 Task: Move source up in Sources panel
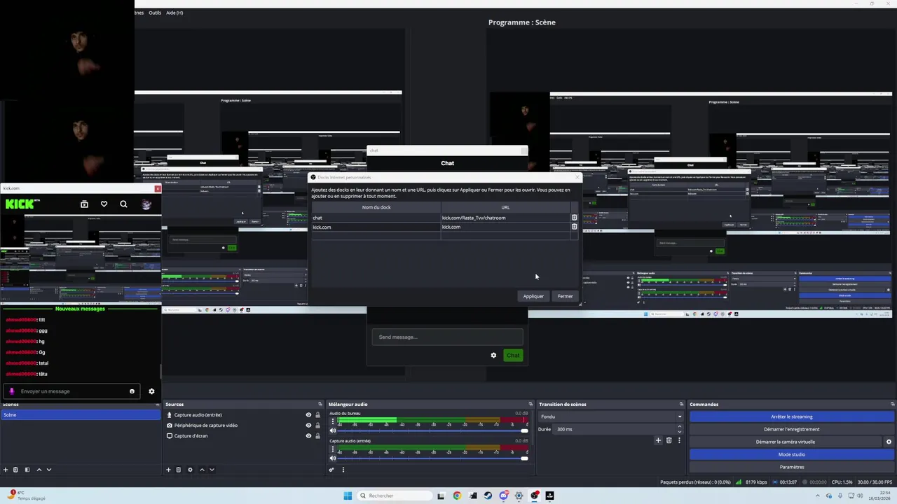click(x=202, y=470)
